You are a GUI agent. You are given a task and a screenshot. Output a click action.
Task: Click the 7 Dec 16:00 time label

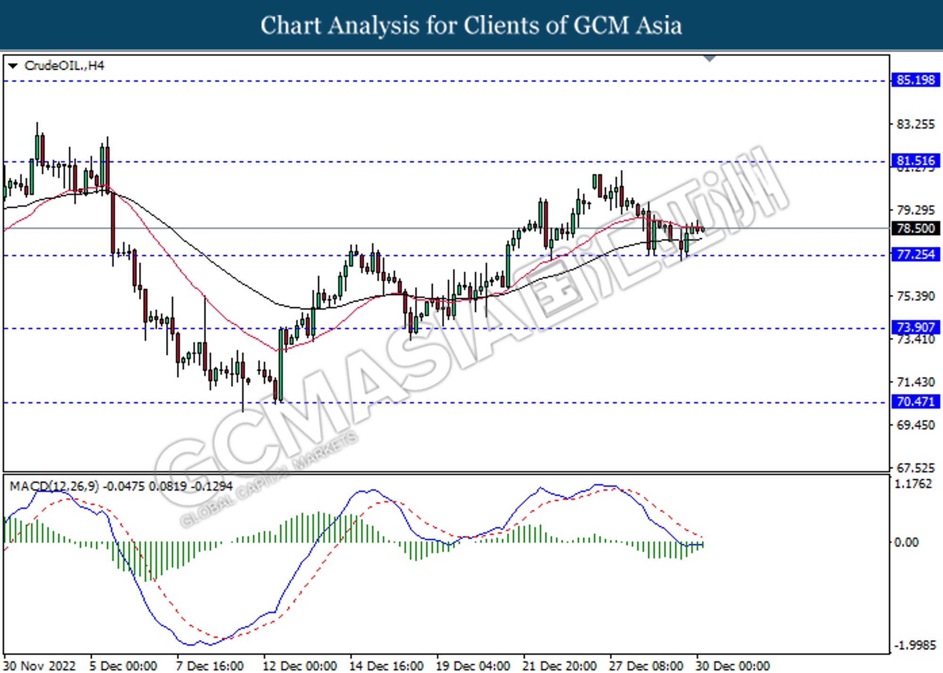pos(210,665)
